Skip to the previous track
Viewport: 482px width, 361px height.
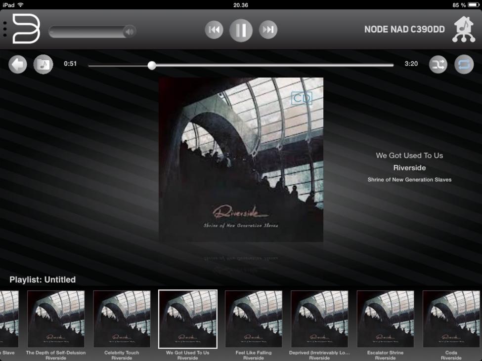pyautogui.click(x=214, y=30)
